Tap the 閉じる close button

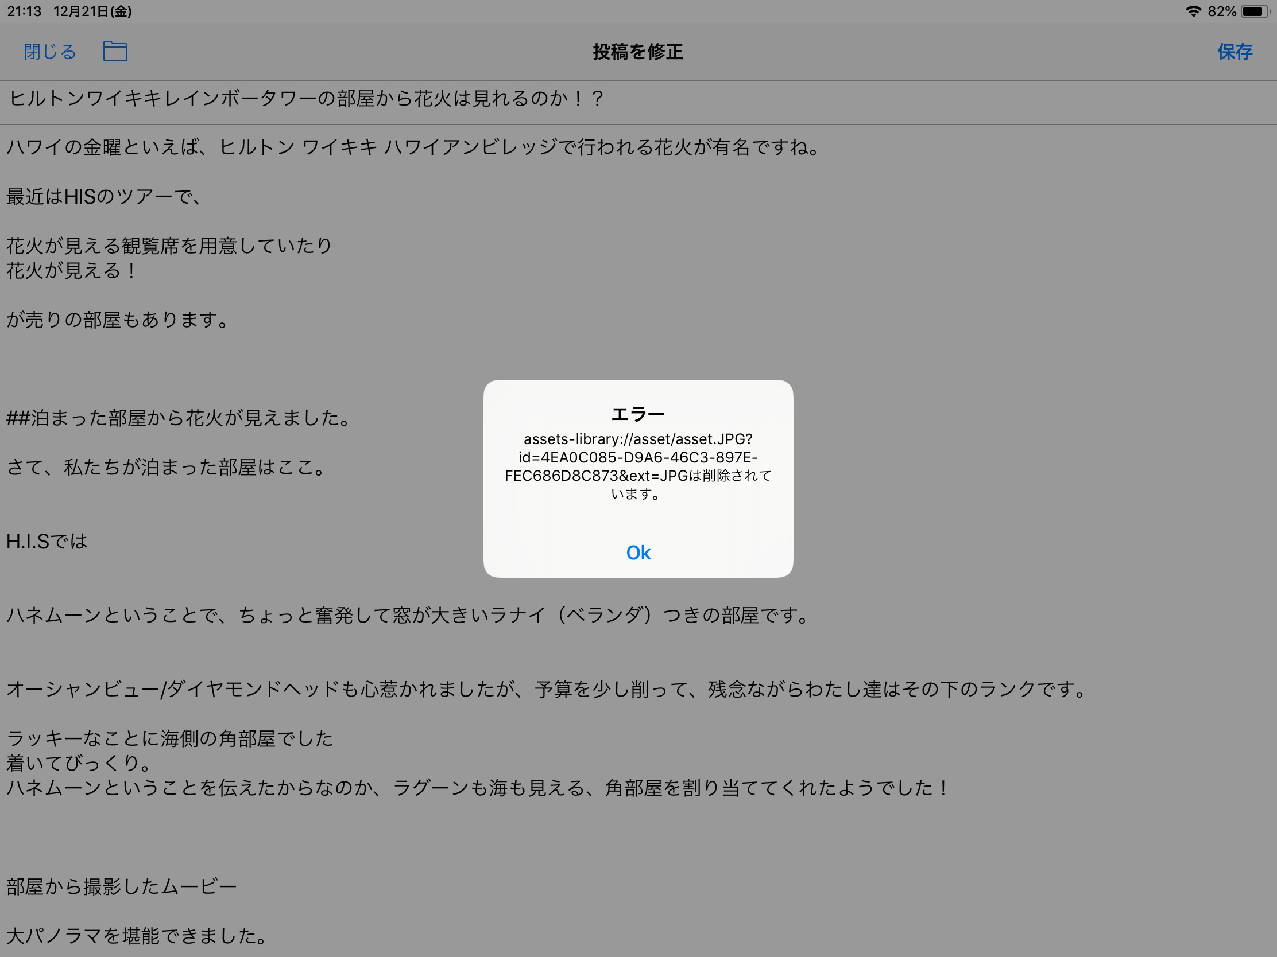pyautogui.click(x=49, y=52)
